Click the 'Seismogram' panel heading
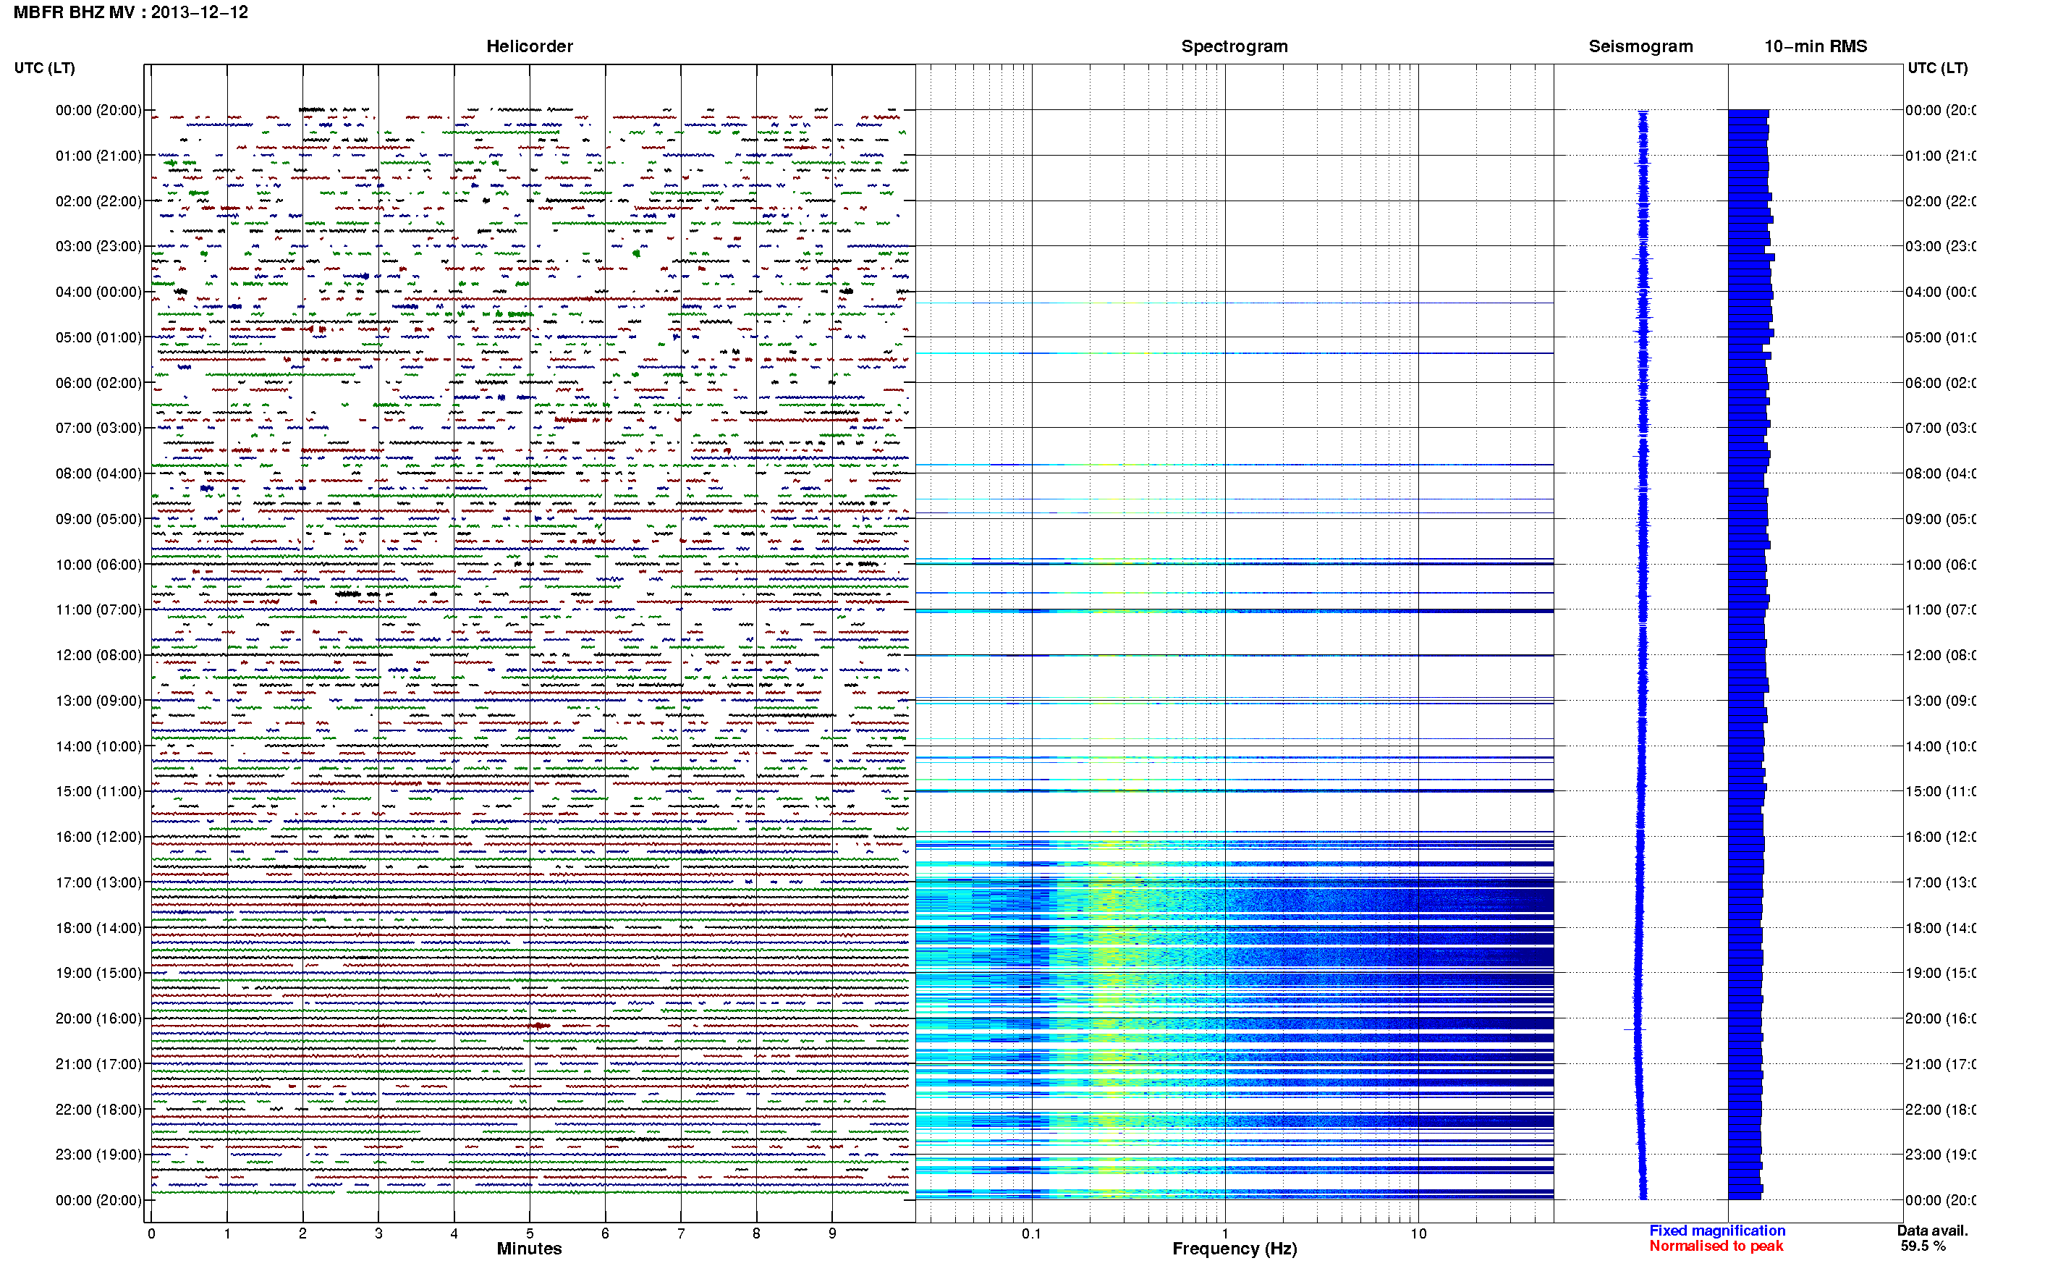 click(1640, 47)
